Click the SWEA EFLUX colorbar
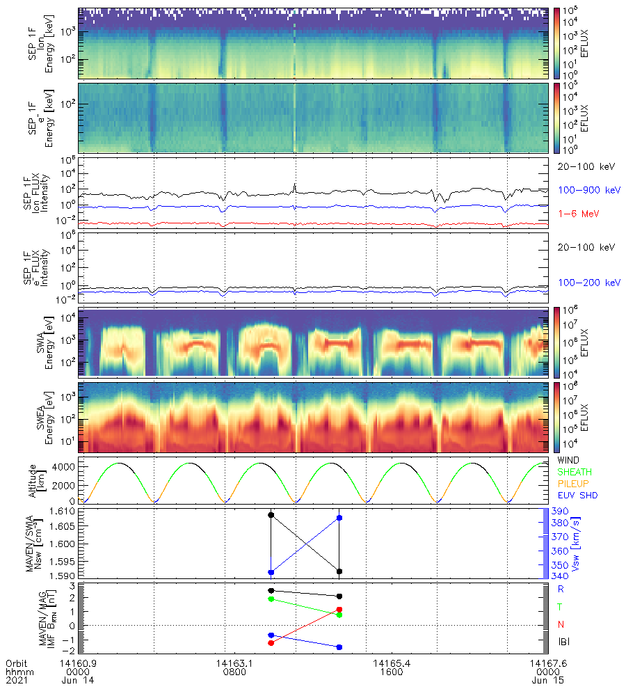Screen dimensions: 626x696 tap(557, 417)
